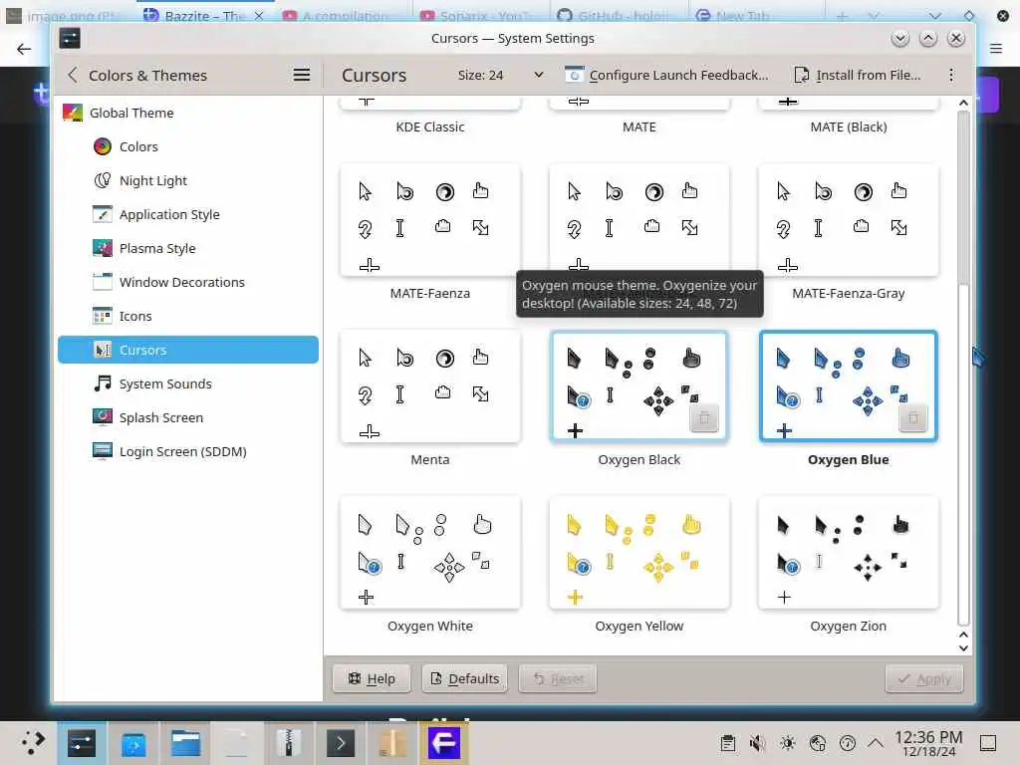Show hidden system tray icons
This screenshot has height=765, width=1020.
(x=876, y=742)
